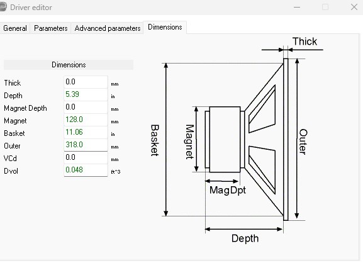This screenshot has width=363, height=263.
Task: Click the Thick row label in the dimensions list
Action: pos(13,83)
